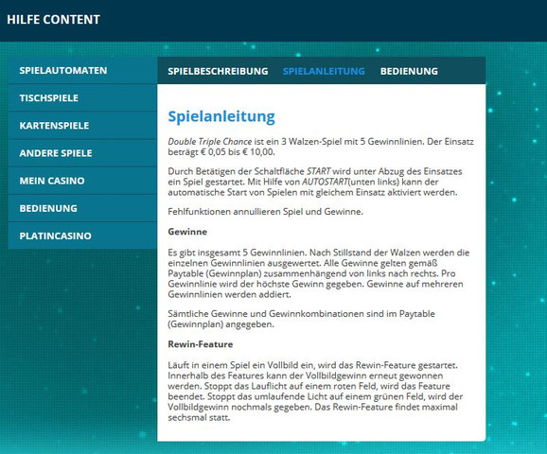Open the Spielautomaten sidebar category
Screen dimensions: 547x454
coord(82,70)
